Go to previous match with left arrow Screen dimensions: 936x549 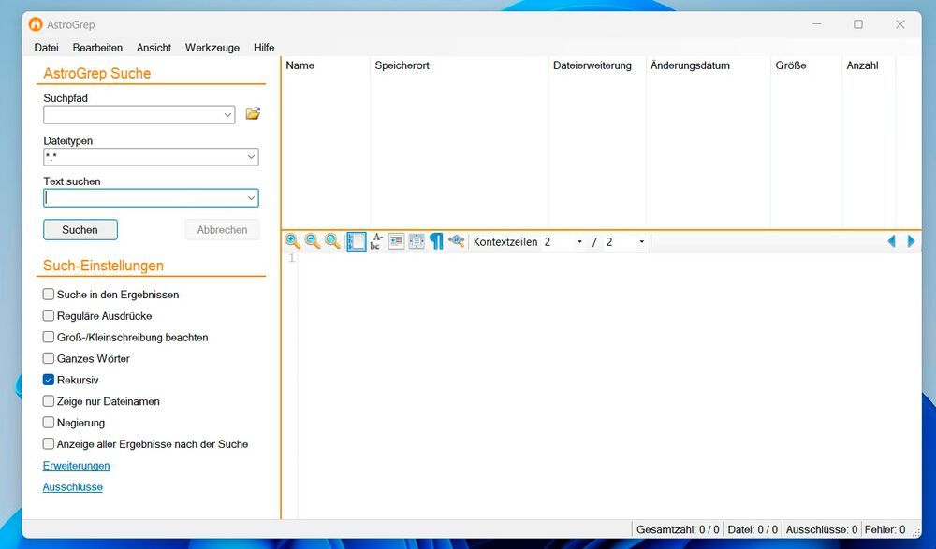[x=891, y=241]
